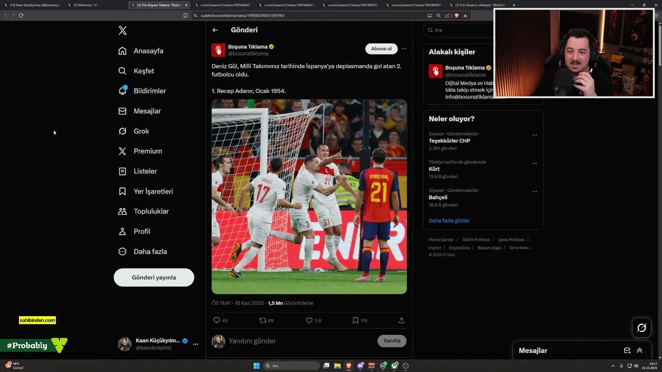The image size is (662, 372).
Task: Open the post's three-dot options menu
Action: (x=404, y=49)
